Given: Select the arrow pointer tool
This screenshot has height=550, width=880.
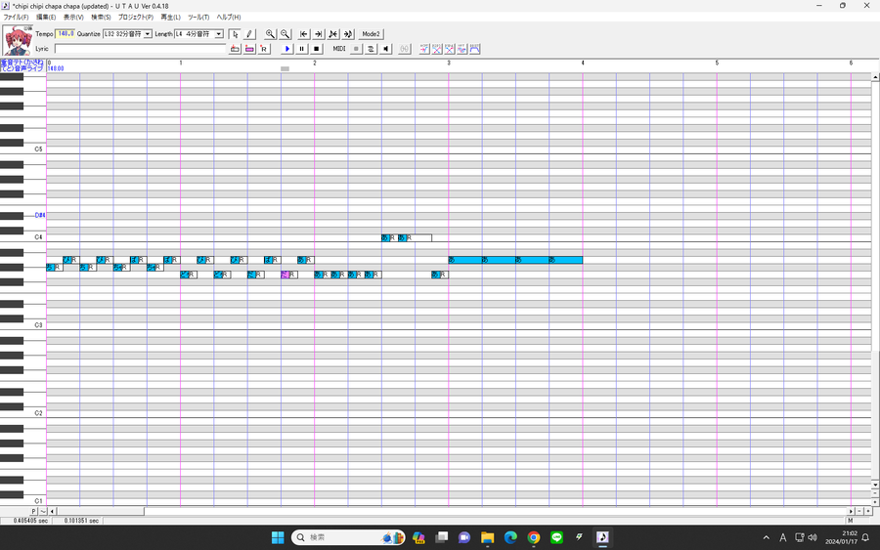Looking at the screenshot, I should pyautogui.click(x=235, y=34).
